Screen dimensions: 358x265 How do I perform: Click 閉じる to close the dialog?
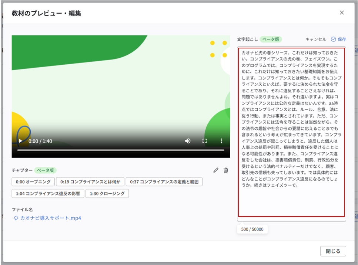pyautogui.click(x=332, y=251)
